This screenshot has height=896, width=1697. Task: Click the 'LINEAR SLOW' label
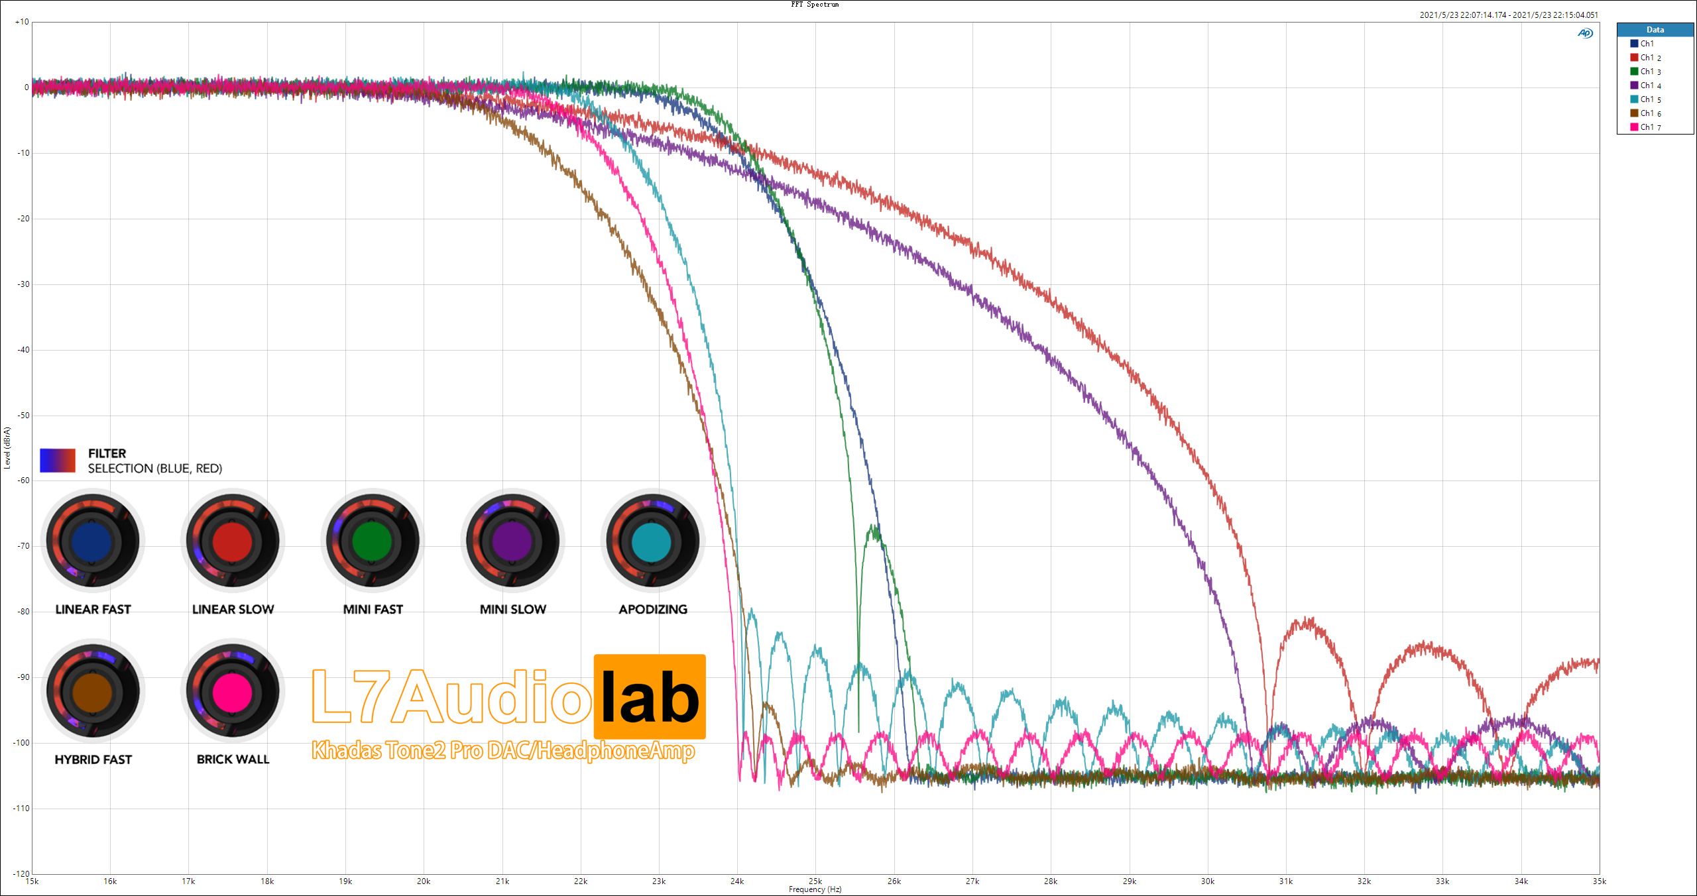click(233, 609)
